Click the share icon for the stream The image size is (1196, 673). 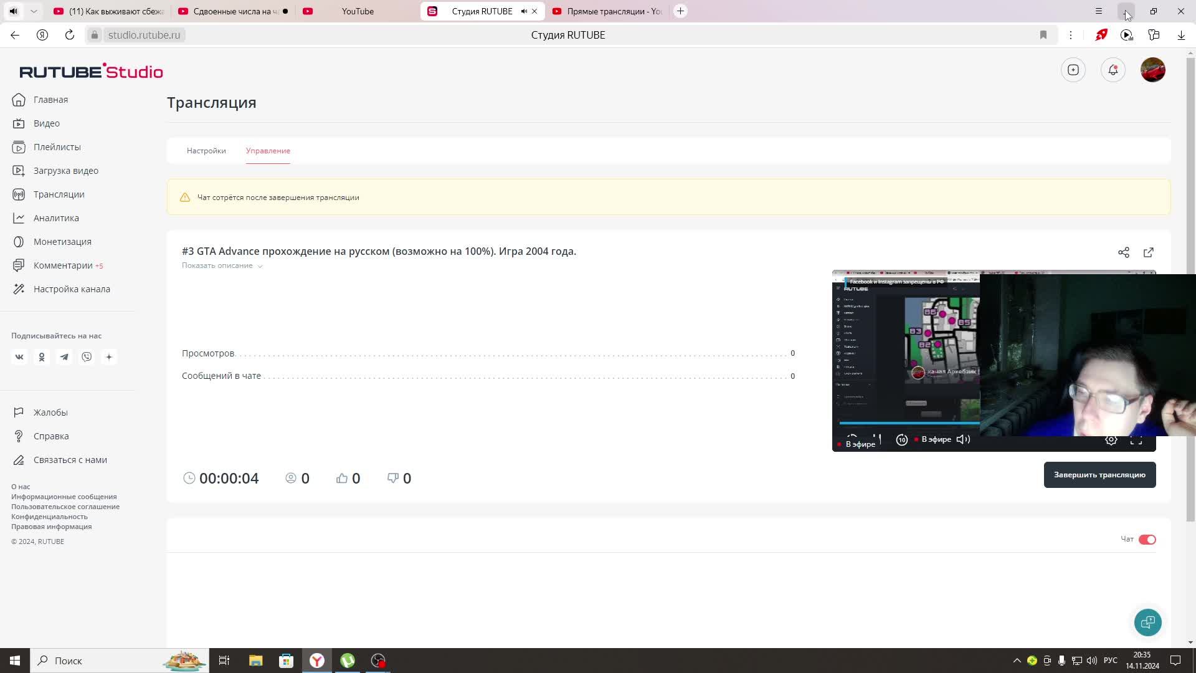[x=1123, y=252]
